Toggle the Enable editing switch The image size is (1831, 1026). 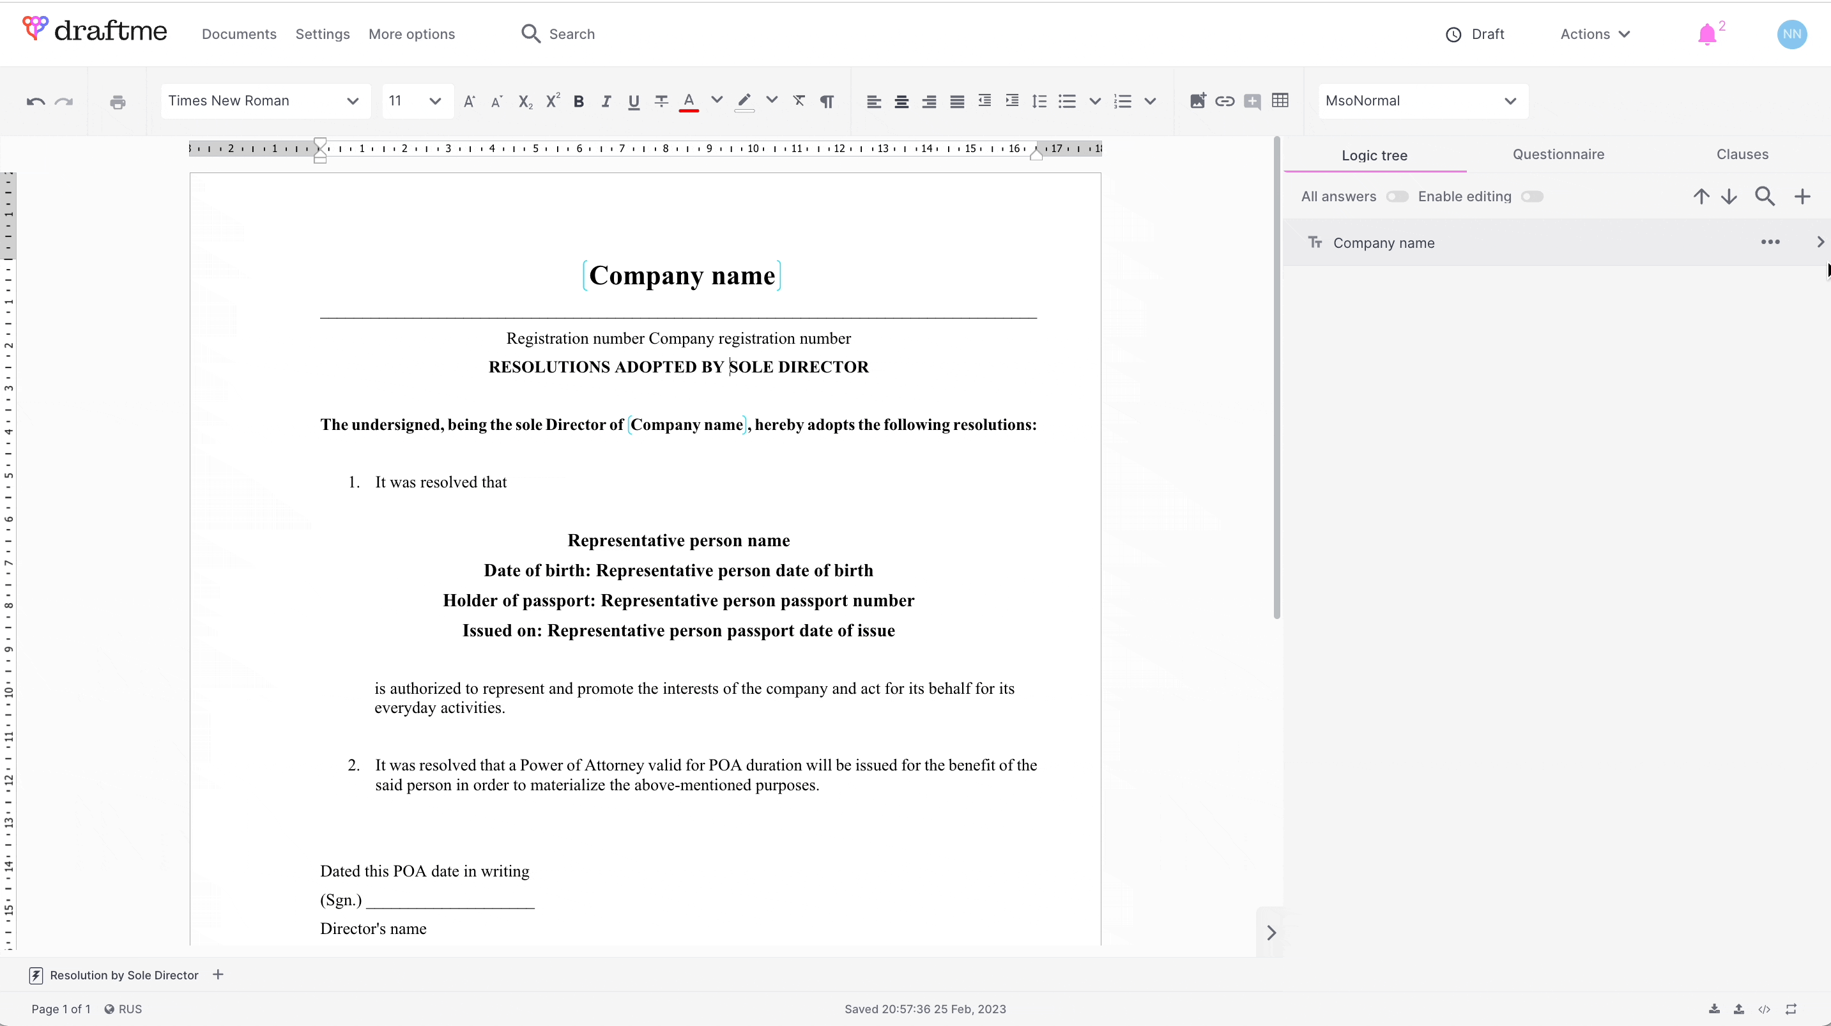(x=1532, y=196)
